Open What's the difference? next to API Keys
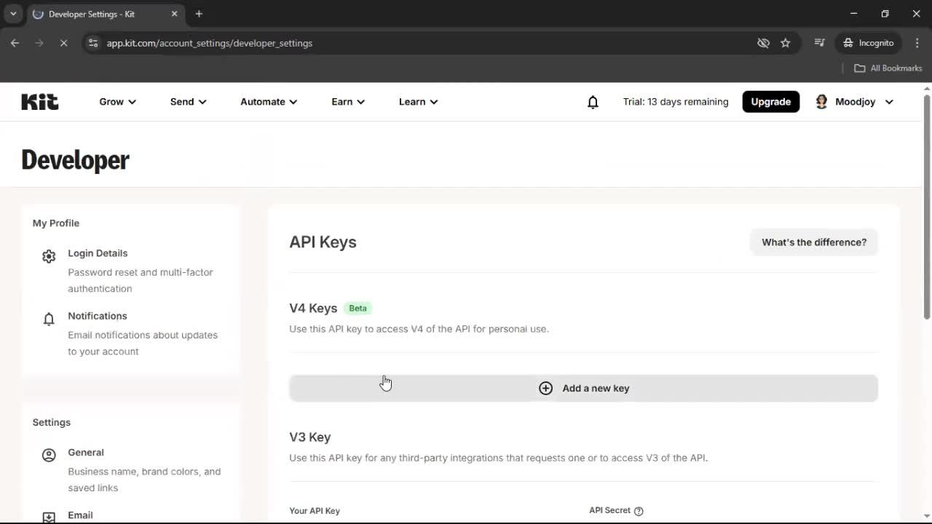 click(813, 242)
